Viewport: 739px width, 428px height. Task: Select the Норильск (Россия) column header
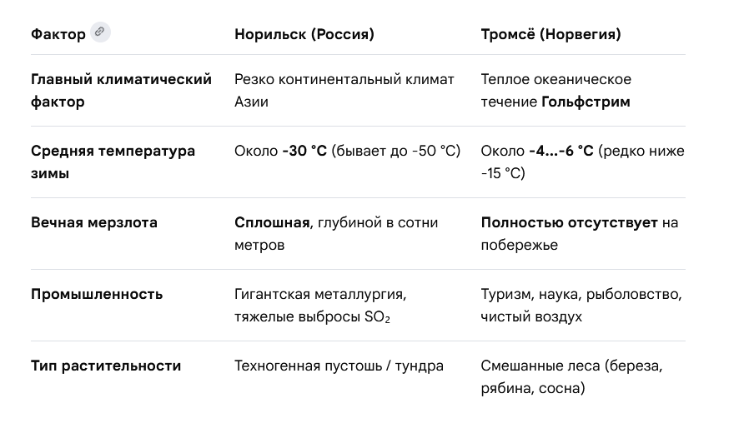[304, 34]
